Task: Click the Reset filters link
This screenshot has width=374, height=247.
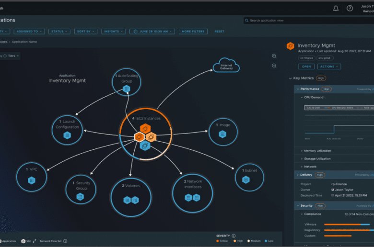Action: pos(219,32)
